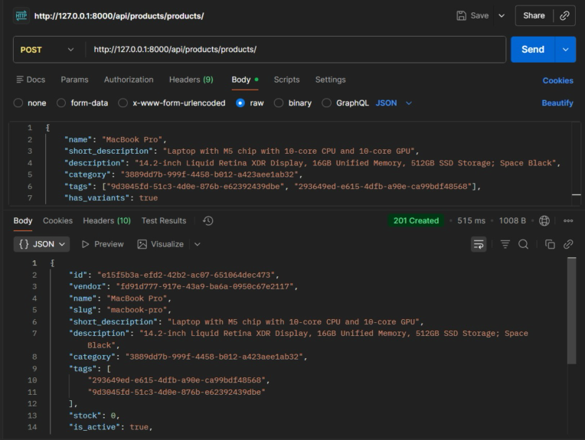
Task: Open the POST method dropdown
Action: point(47,50)
